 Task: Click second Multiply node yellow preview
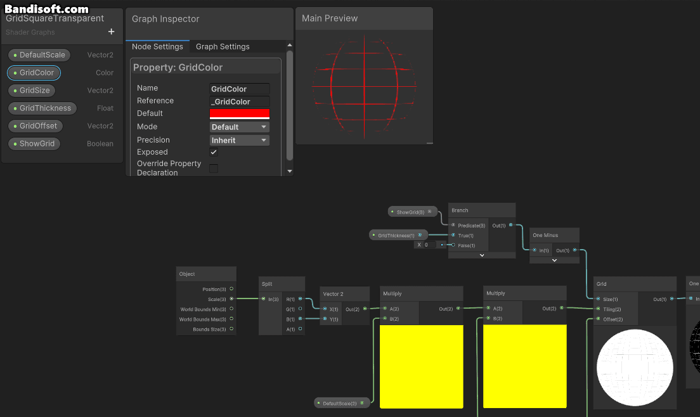pyautogui.click(x=525, y=366)
